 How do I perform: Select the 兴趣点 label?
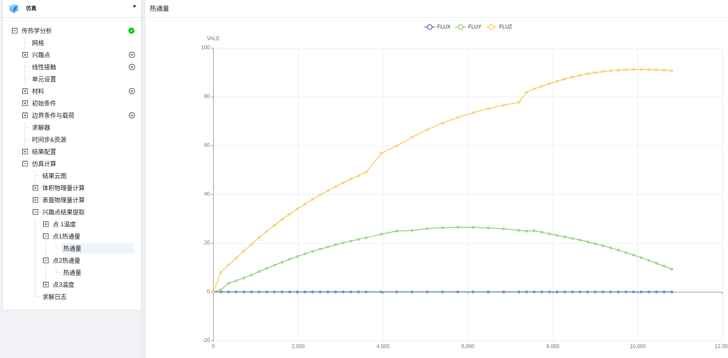click(41, 55)
